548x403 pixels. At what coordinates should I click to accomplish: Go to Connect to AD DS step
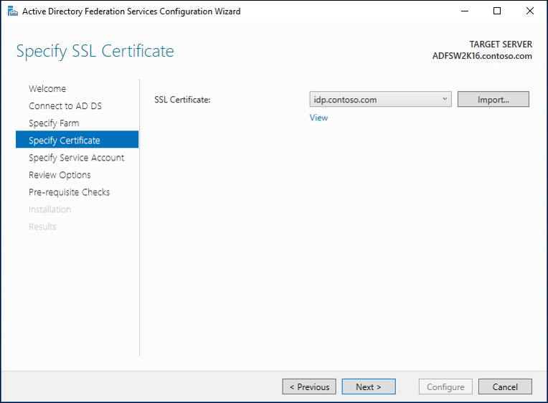[x=65, y=106]
